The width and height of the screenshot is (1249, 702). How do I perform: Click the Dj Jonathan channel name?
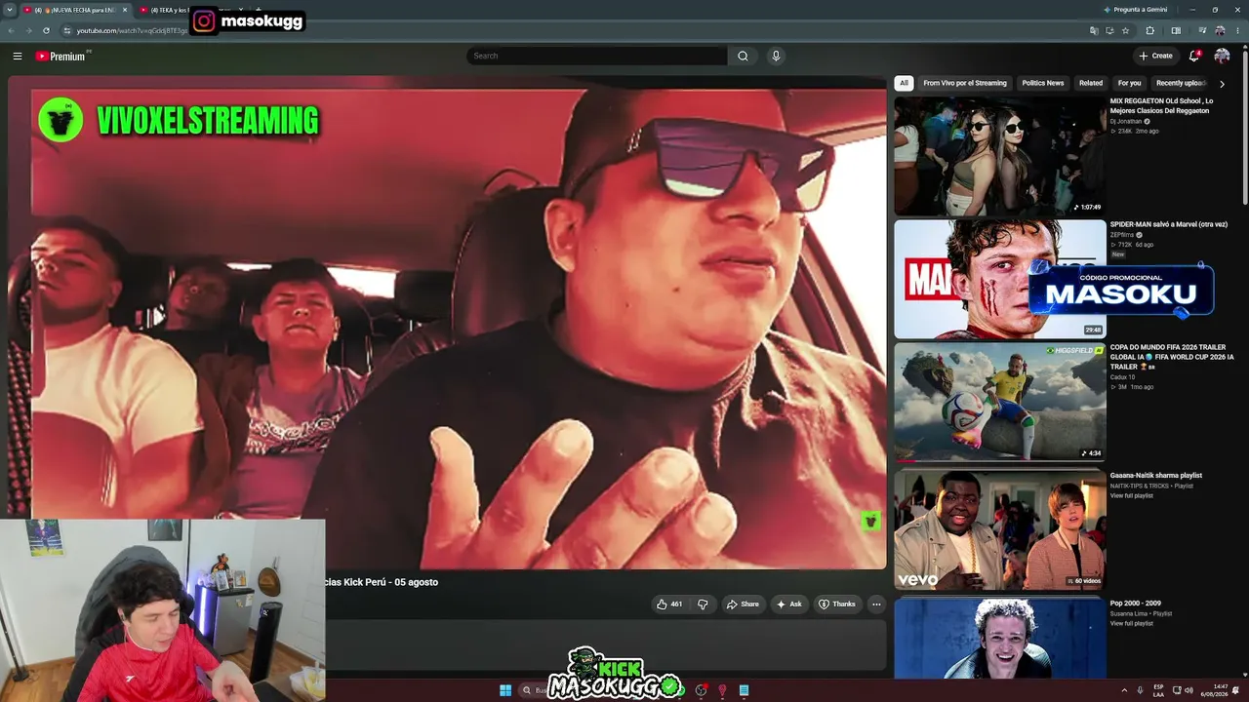pos(1125,121)
